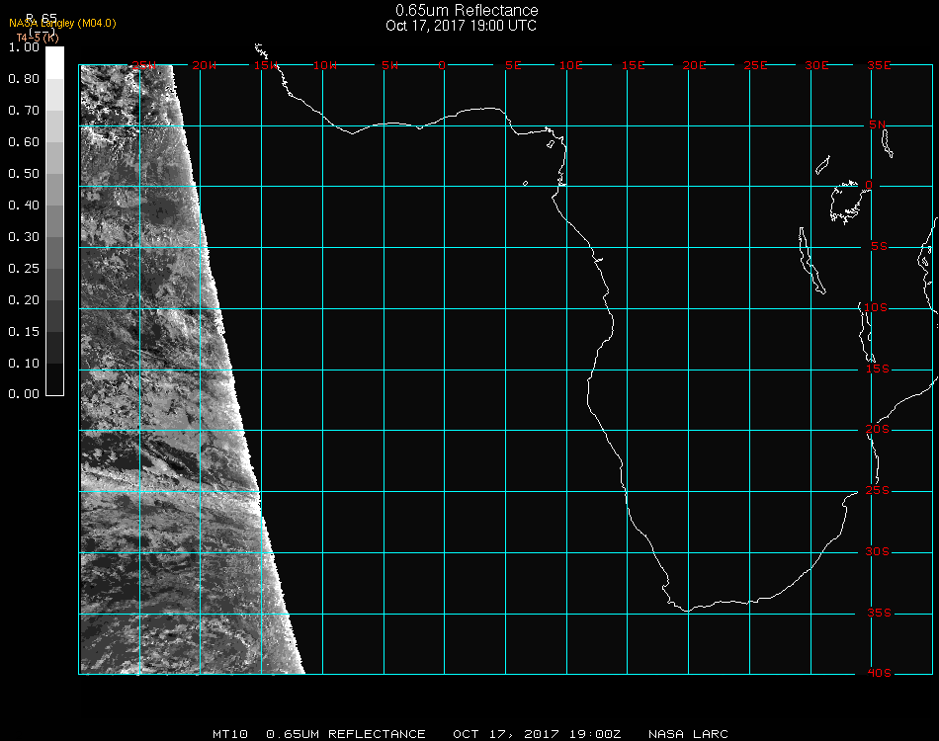Click the 20E longitude label

[x=695, y=65]
